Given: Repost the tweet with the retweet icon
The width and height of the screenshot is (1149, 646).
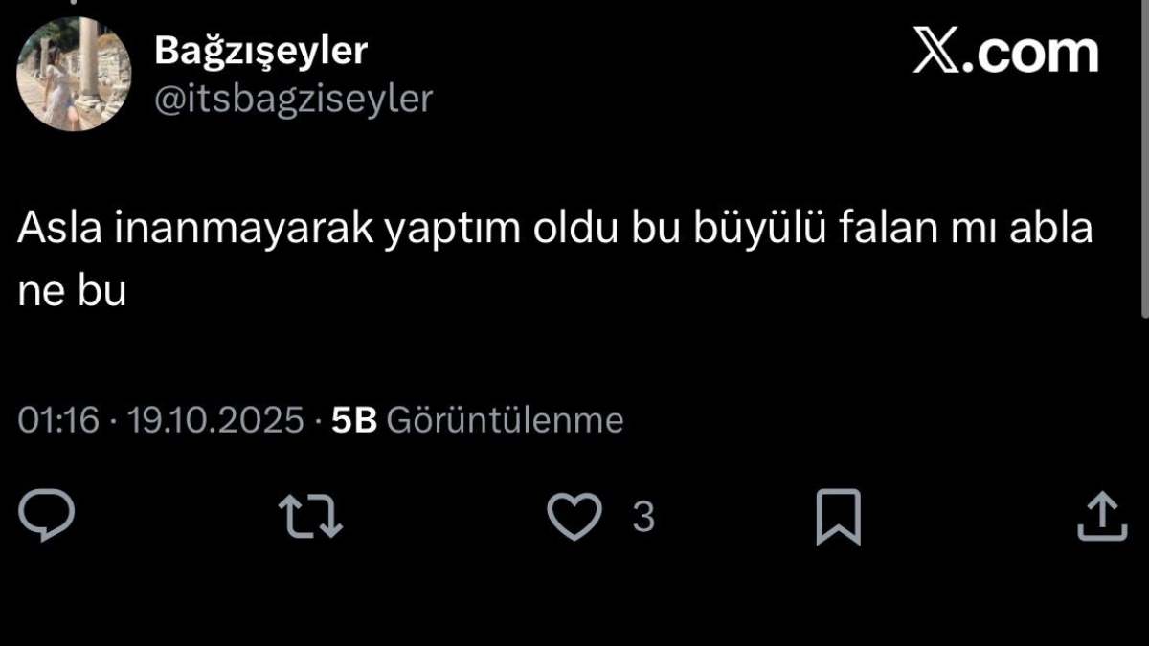Looking at the screenshot, I should (310, 516).
